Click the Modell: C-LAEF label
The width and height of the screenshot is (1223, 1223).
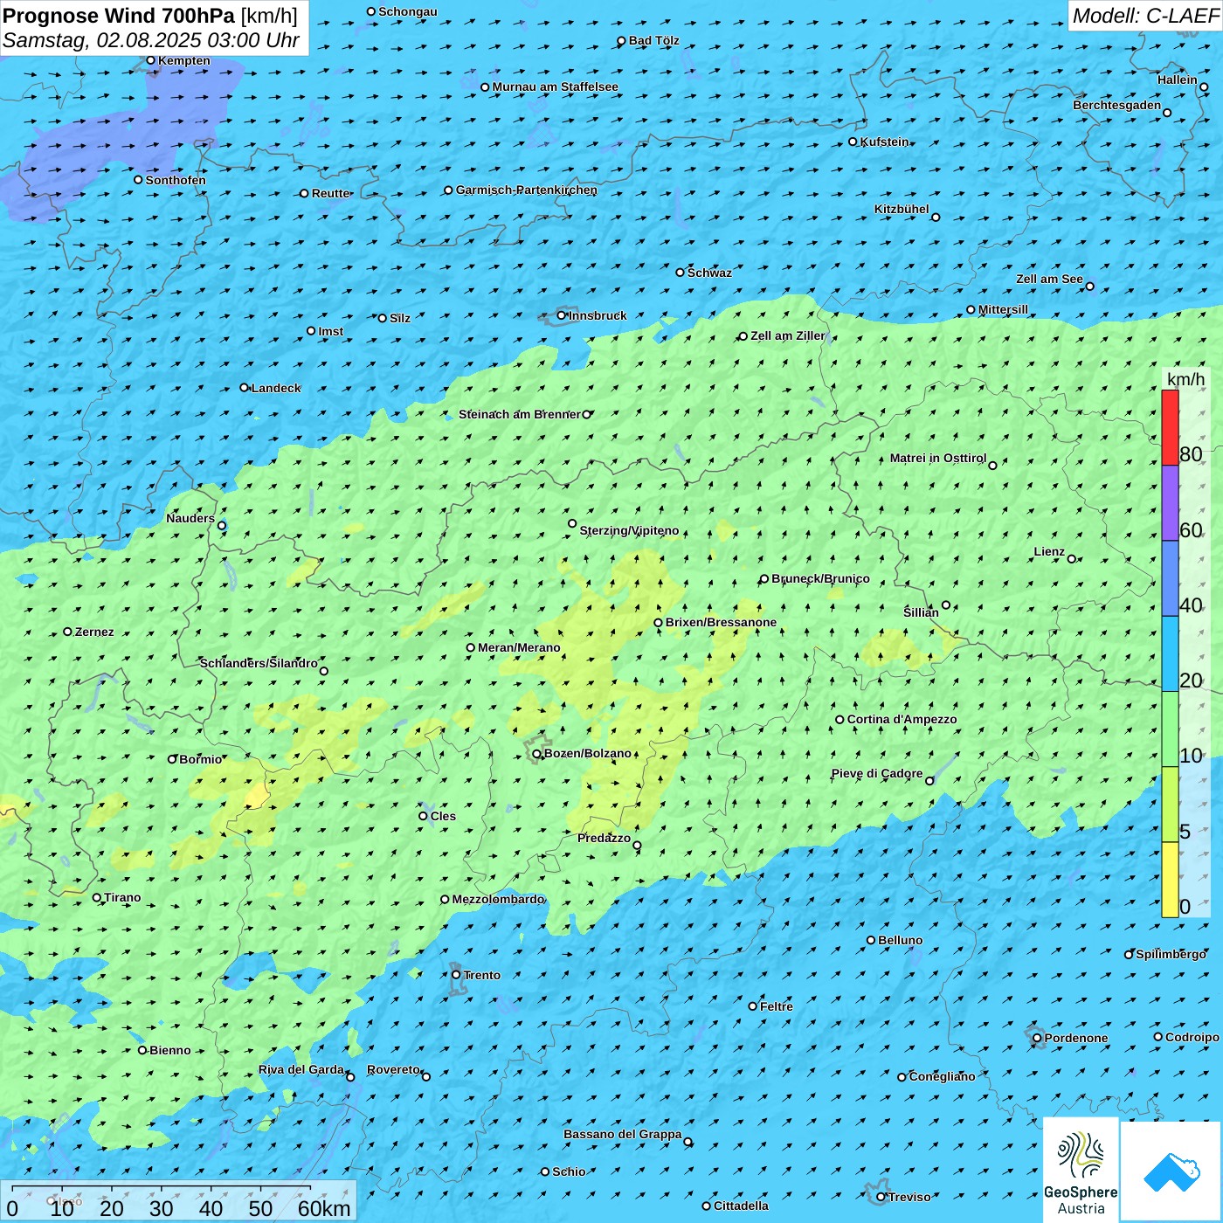(x=1144, y=16)
